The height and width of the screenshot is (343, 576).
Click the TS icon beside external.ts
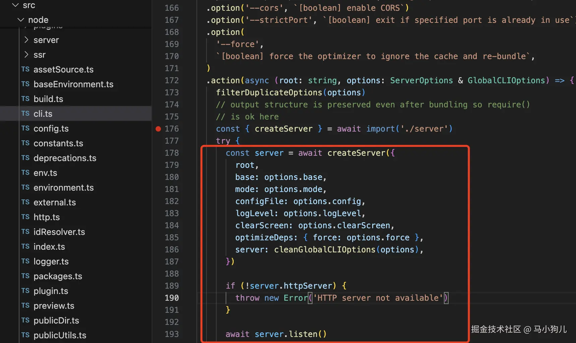25,202
